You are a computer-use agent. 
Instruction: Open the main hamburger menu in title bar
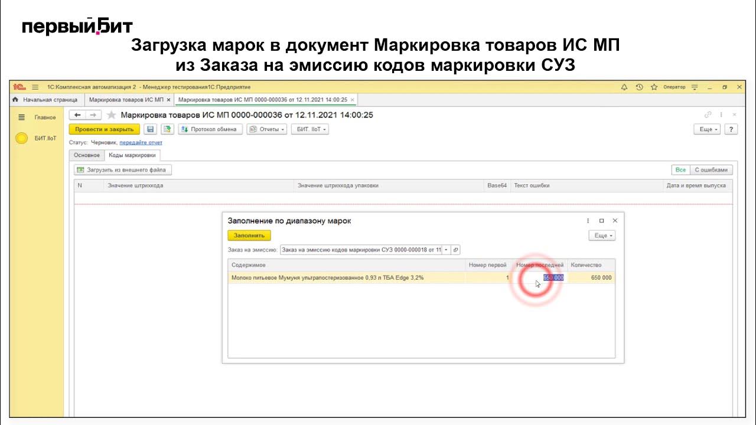click(35, 87)
